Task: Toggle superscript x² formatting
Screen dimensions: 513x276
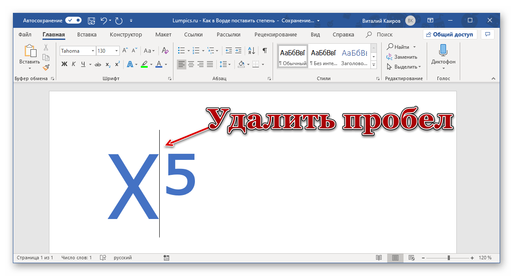Action: [x=118, y=64]
